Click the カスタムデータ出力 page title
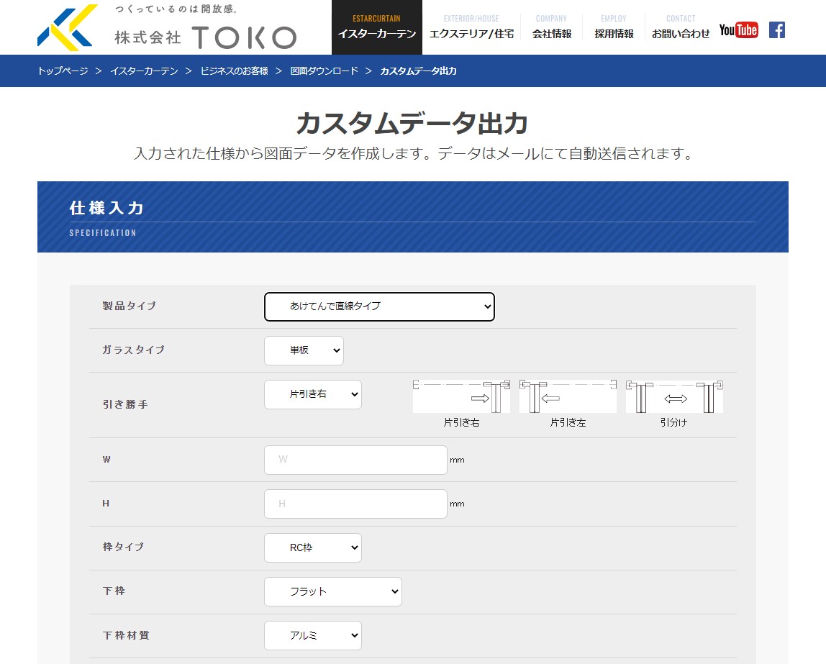The image size is (826, 664). point(412,124)
